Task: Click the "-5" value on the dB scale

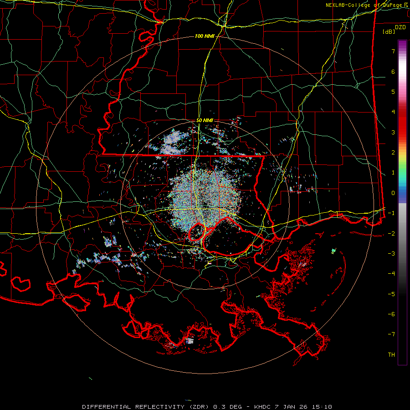Action: pyautogui.click(x=391, y=294)
